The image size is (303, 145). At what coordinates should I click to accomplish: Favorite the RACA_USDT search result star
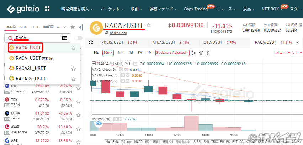(73, 48)
